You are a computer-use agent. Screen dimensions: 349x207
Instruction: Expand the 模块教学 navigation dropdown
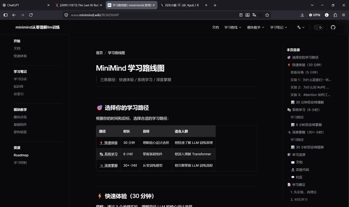coord(256,27)
